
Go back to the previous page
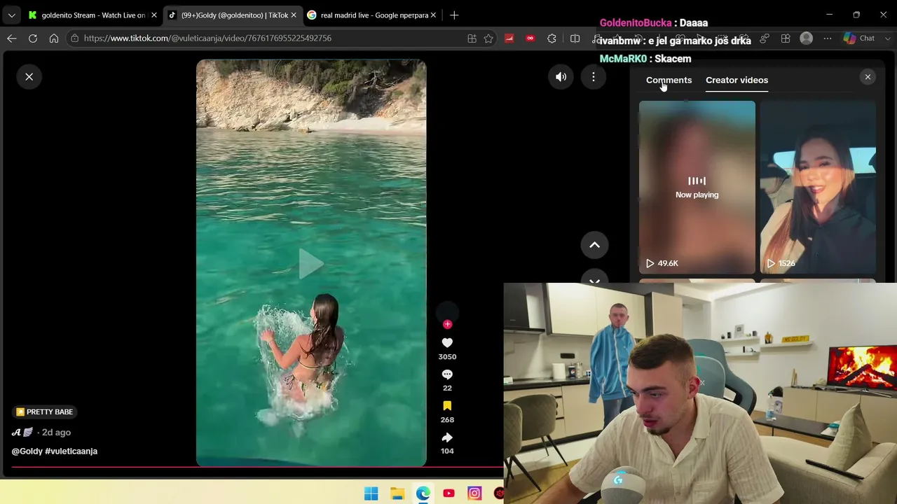[x=12, y=38]
